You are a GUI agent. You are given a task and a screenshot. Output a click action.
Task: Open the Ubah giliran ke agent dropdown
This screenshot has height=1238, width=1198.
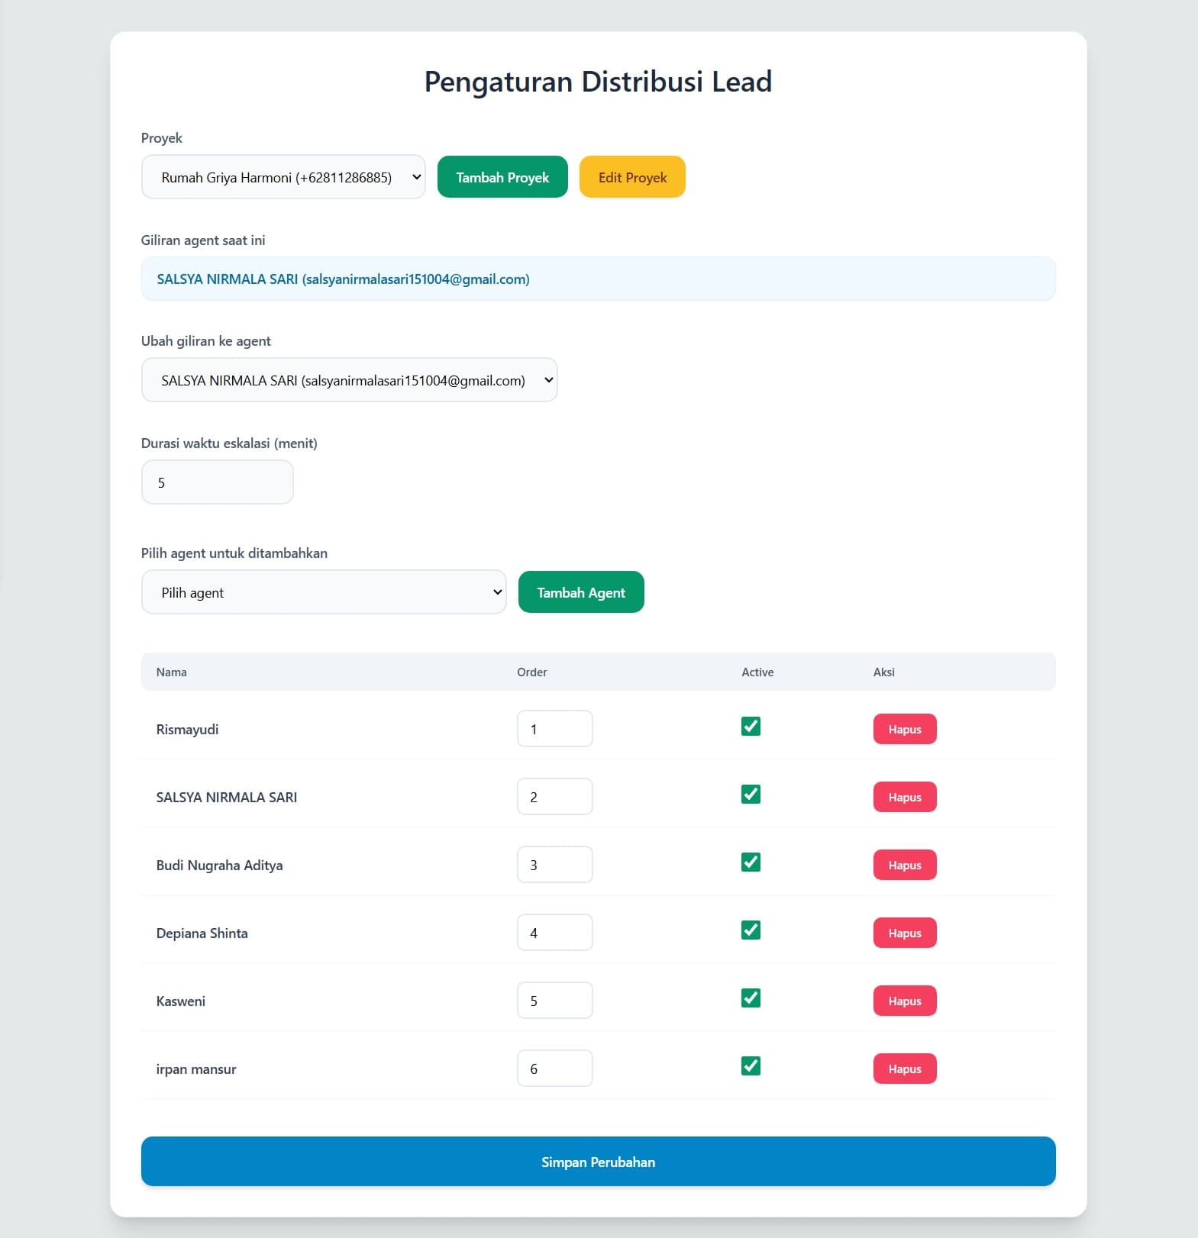350,380
